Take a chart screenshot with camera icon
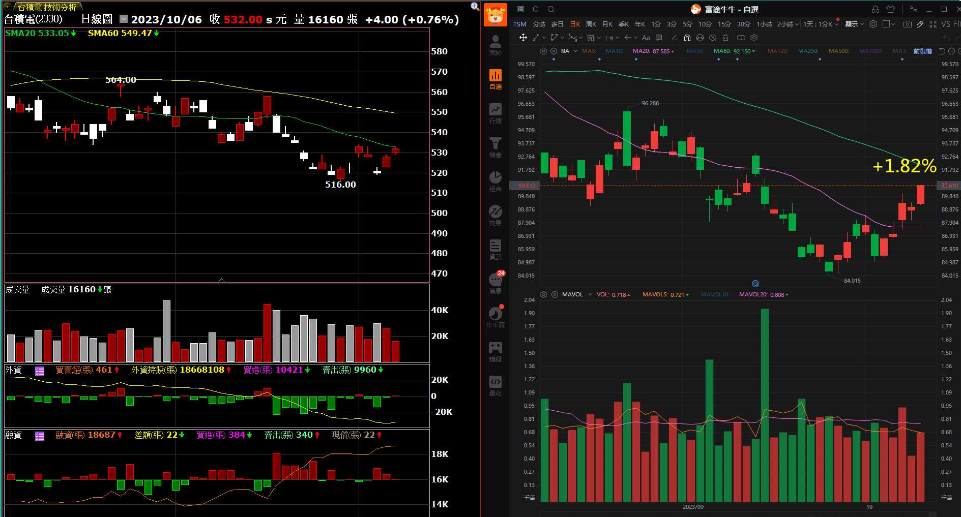961x517 pixels. pos(907,24)
